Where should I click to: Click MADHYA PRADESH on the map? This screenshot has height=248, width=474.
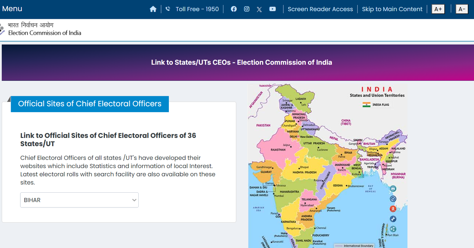pyautogui.click(x=305, y=172)
